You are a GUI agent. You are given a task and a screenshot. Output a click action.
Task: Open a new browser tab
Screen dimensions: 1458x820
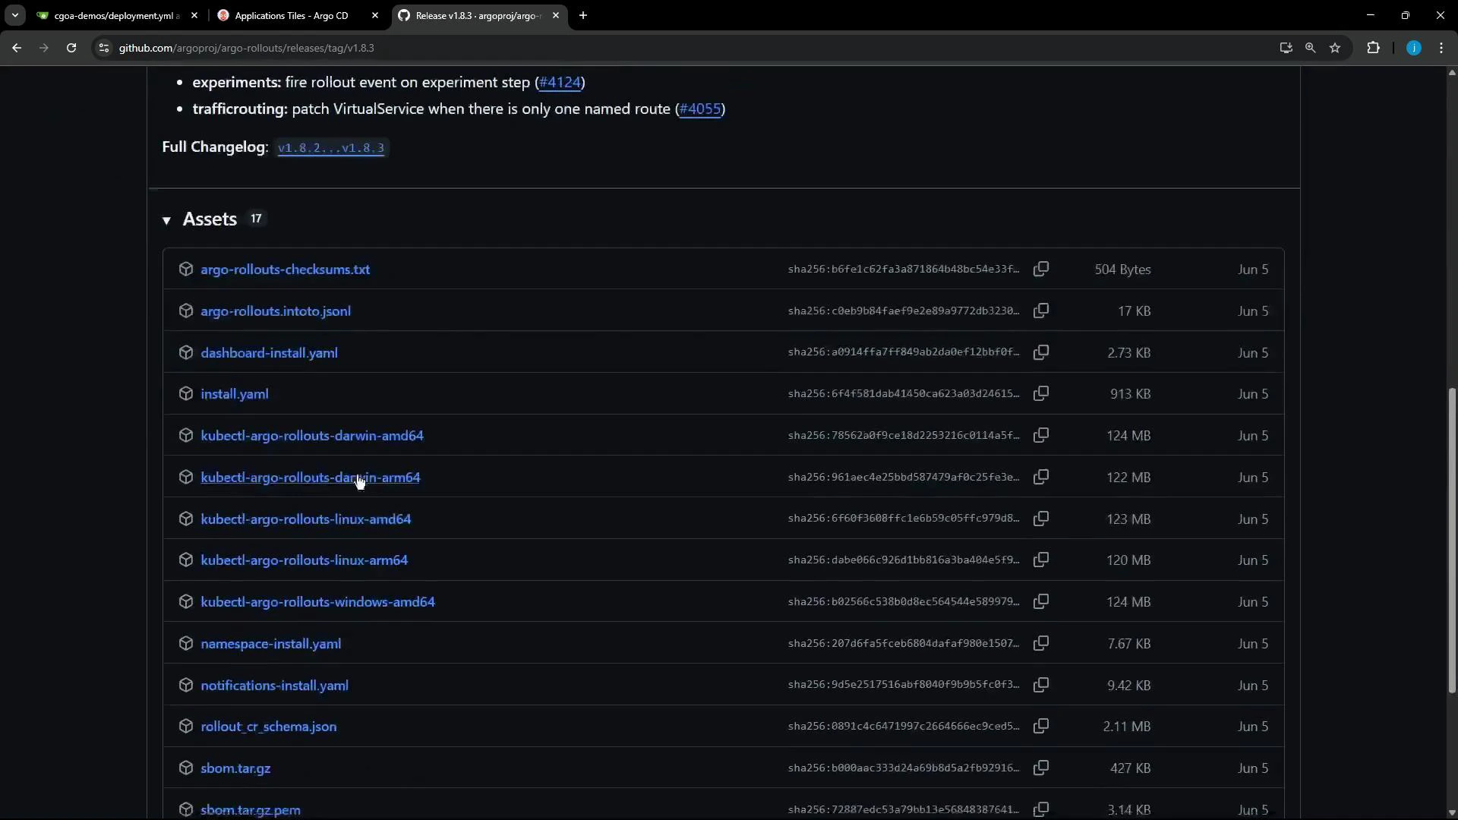[x=582, y=15]
